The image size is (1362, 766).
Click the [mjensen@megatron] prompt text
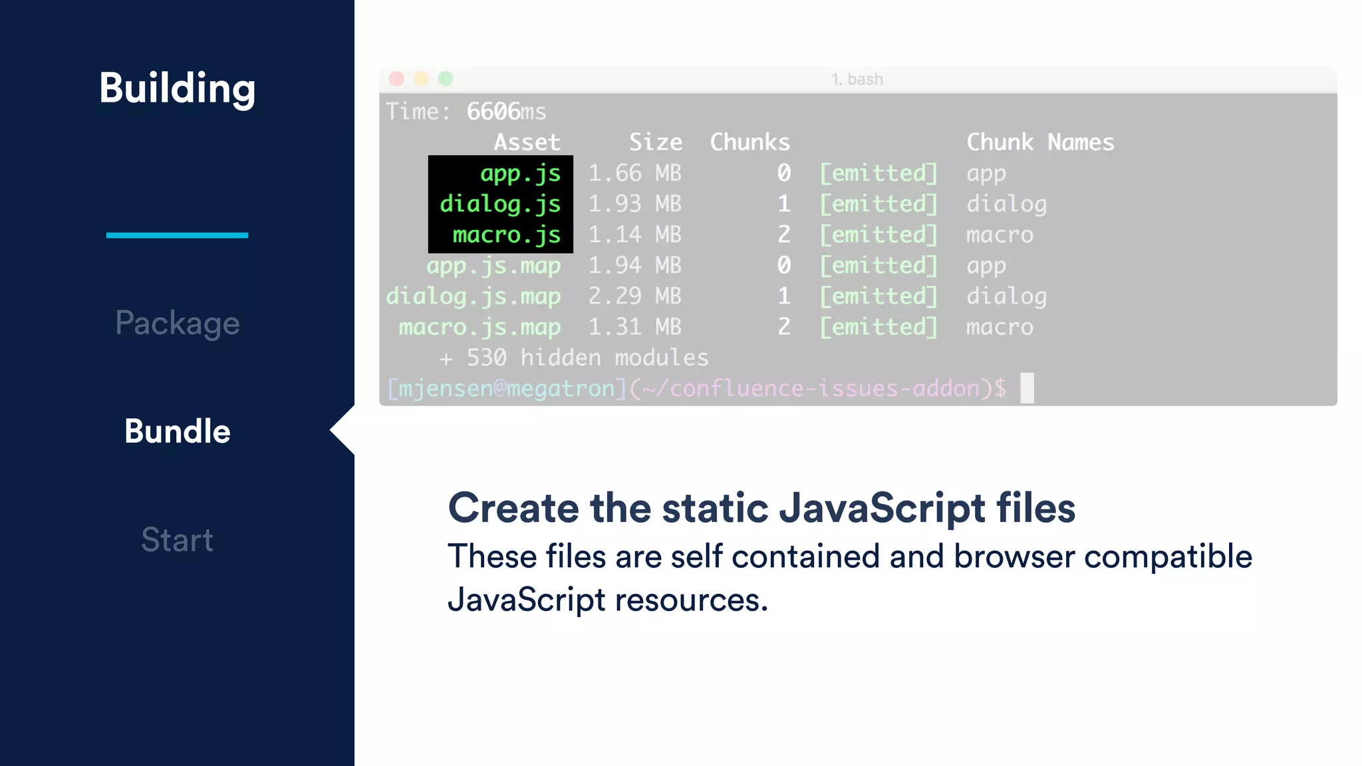(507, 388)
